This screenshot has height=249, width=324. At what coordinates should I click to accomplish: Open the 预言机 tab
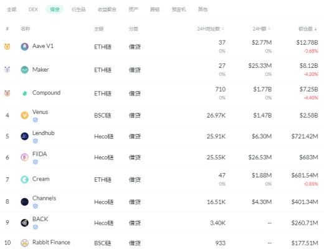pyautogui.click(x=179, y=9)
